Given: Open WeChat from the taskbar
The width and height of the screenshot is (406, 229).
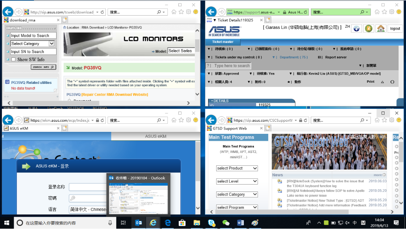Looking at the screenshot, I should 226,222.
